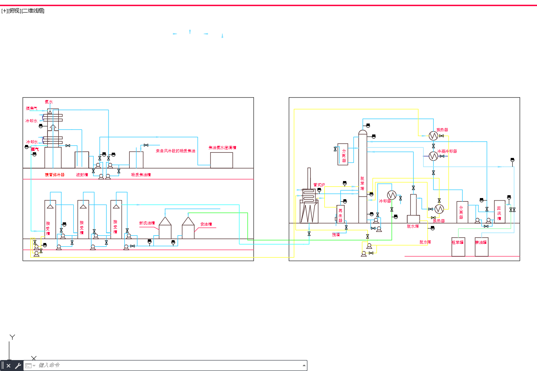Select the 横管终冷器 label
This screenshot has height=371, width=537.
[55, 175]
